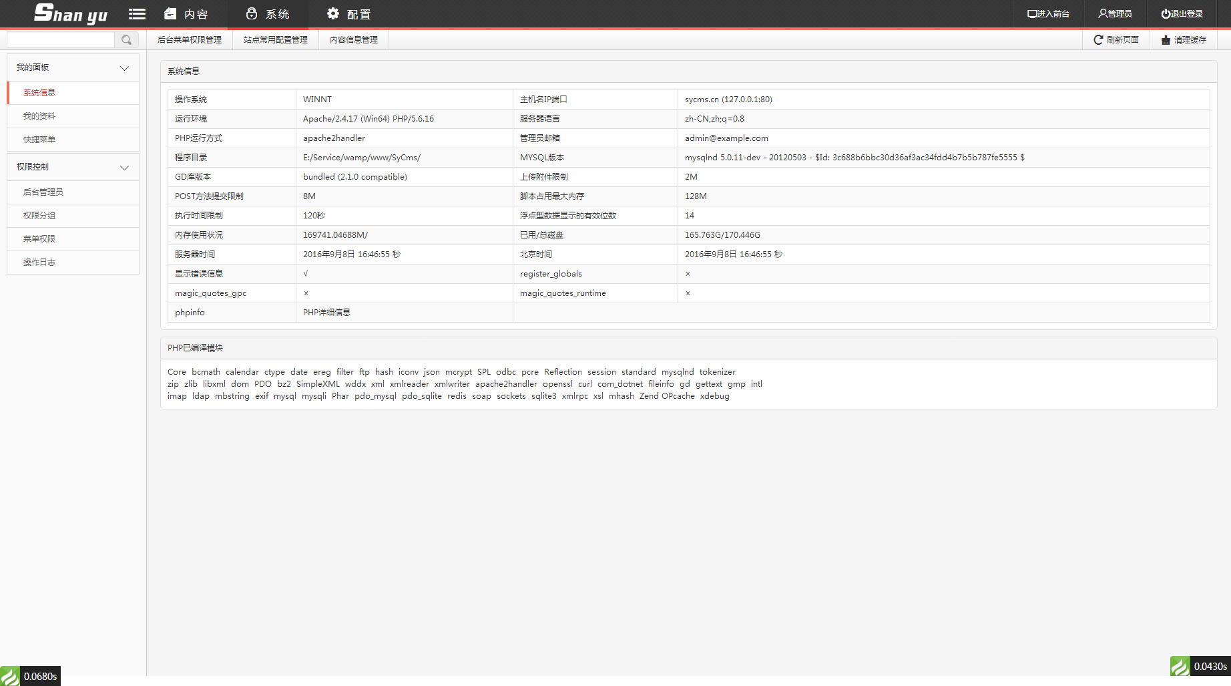This screenshot has width=1231, height=686.
Task: Click the 刷新页面 refresh button
Action: coord(1116,40)
